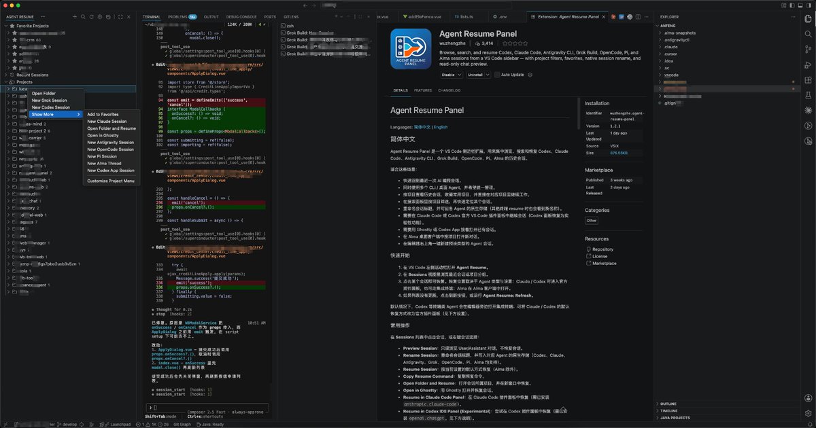Viewport: 816px width, 428px height.
Task: Open the Manage gear in activity bar
Action: pyautogui.click(x=809, y=413)
